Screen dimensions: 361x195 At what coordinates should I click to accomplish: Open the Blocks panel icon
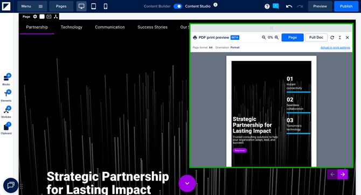pyautogui.click(x=6, y=79)
